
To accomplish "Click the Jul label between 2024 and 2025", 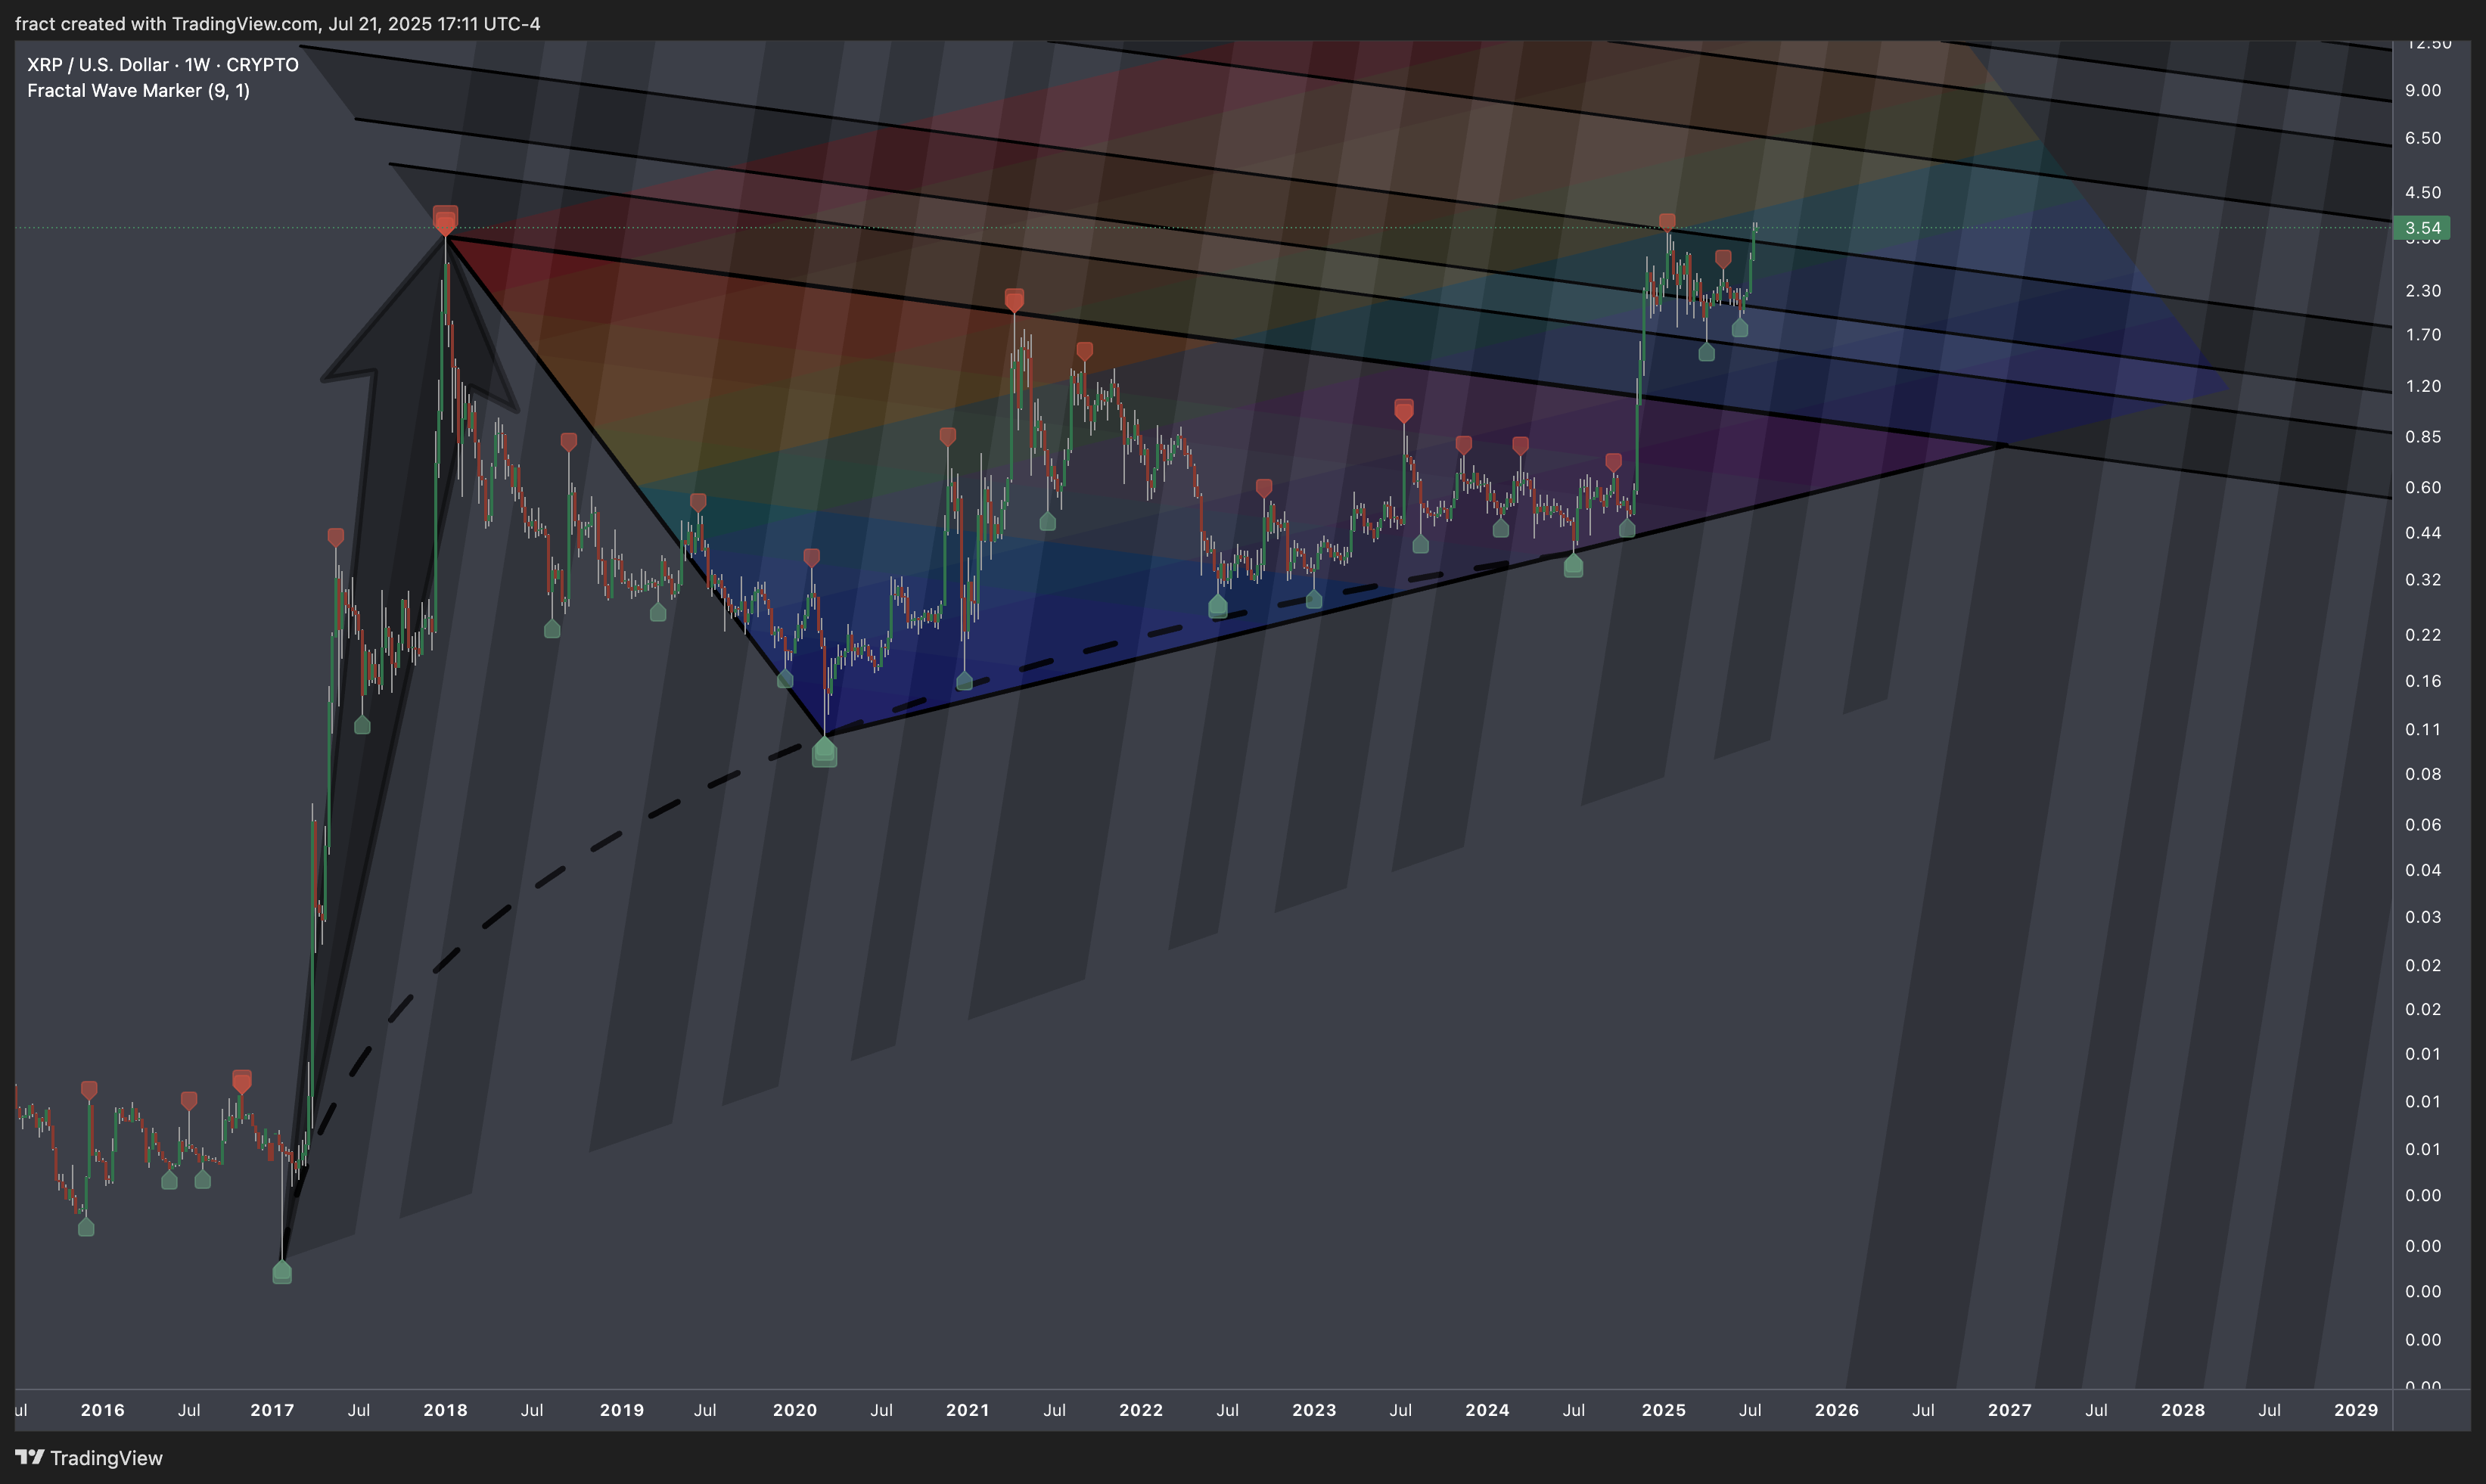I will pos(1574,1410).
